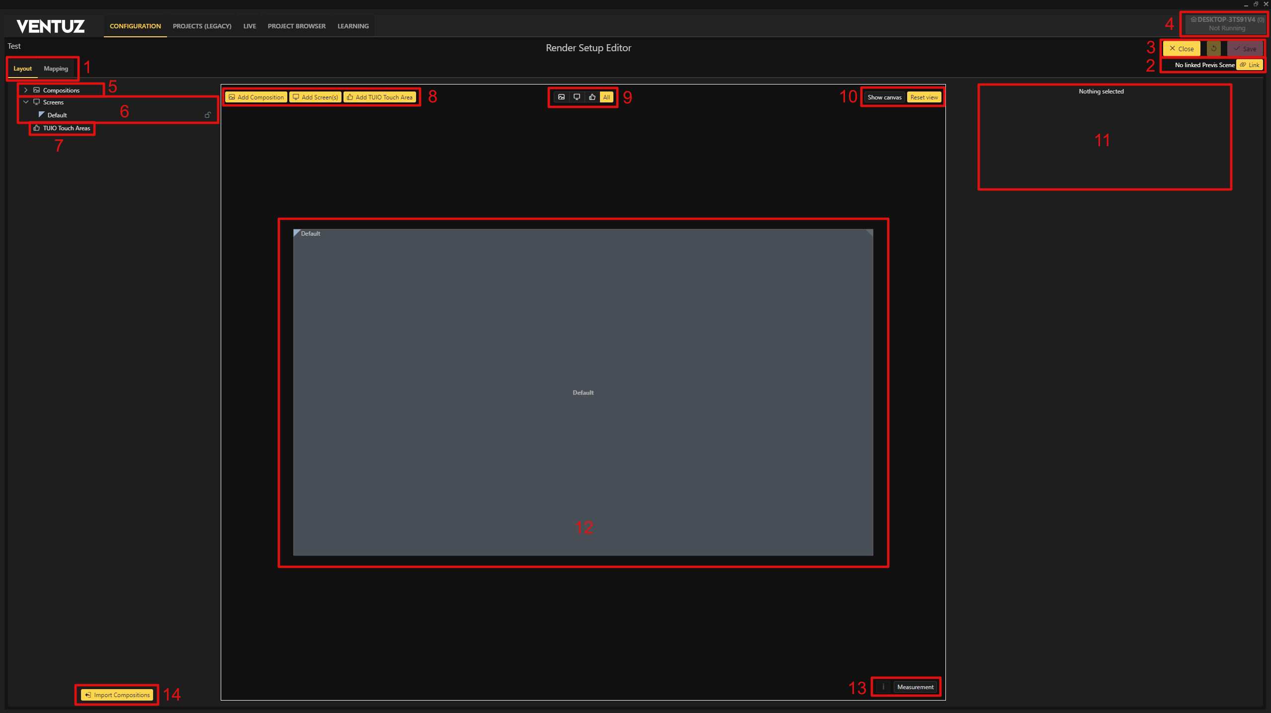Click the lock icon on Default screen

point(208,115)
